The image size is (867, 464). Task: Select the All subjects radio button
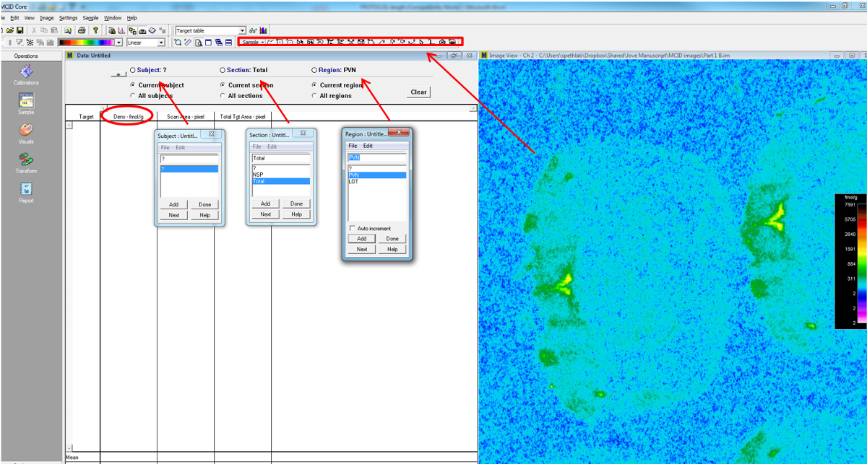point(132,95)
